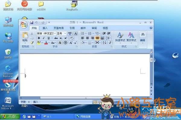Switch to the 插入 (Insert) tab
The height and width of the screenshot is (120, 181).
(45, 28)
